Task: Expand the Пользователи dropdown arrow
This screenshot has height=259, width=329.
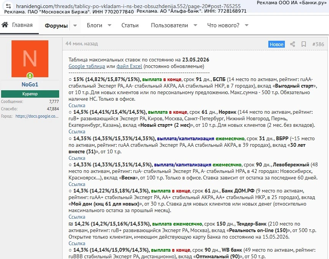Action: pos(195,25)
